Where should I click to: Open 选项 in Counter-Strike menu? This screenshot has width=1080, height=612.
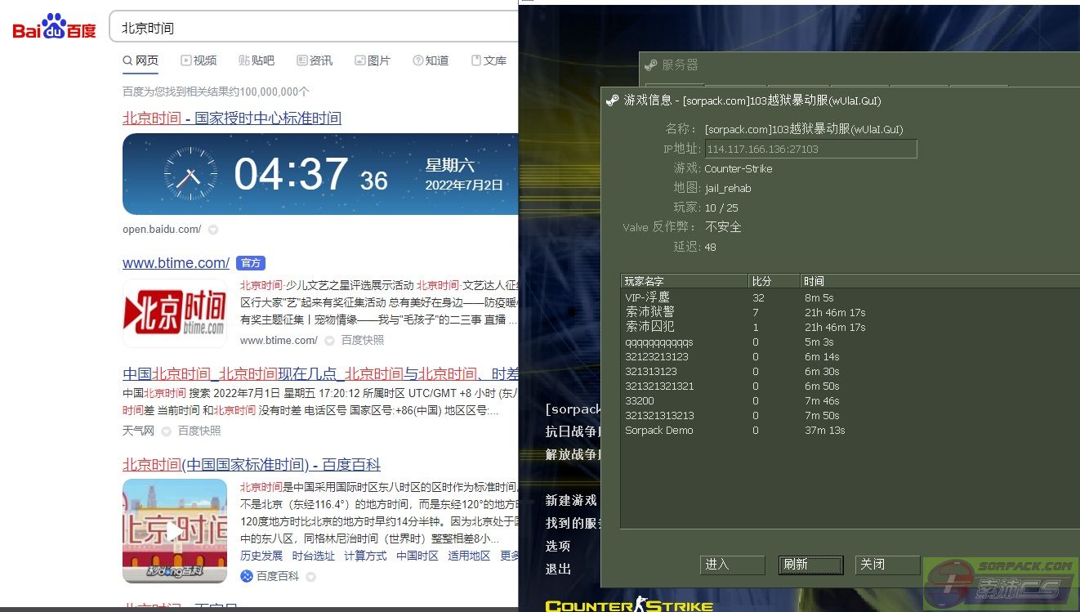(x=558, y=546)
